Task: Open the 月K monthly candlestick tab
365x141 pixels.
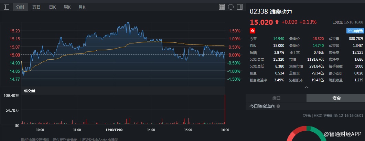Action: (x=82, y=7)
